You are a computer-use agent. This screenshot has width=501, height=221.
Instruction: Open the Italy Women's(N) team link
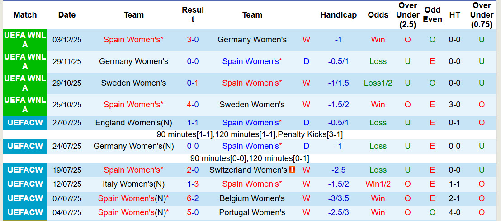133,184
